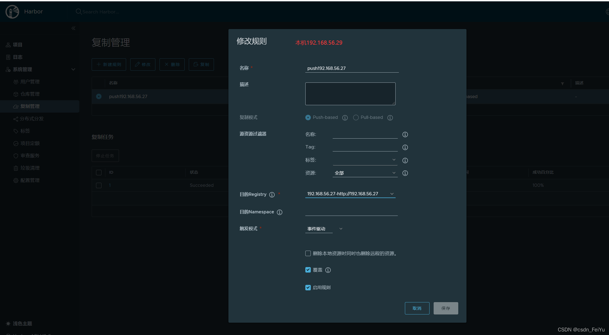
Task: Click the Tag filter input
Action: pyautogui.click(x=365, y=147)
